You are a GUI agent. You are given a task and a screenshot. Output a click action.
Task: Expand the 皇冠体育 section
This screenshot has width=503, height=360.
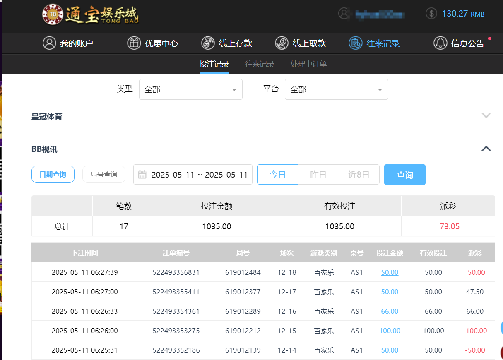tap(486, 116)
